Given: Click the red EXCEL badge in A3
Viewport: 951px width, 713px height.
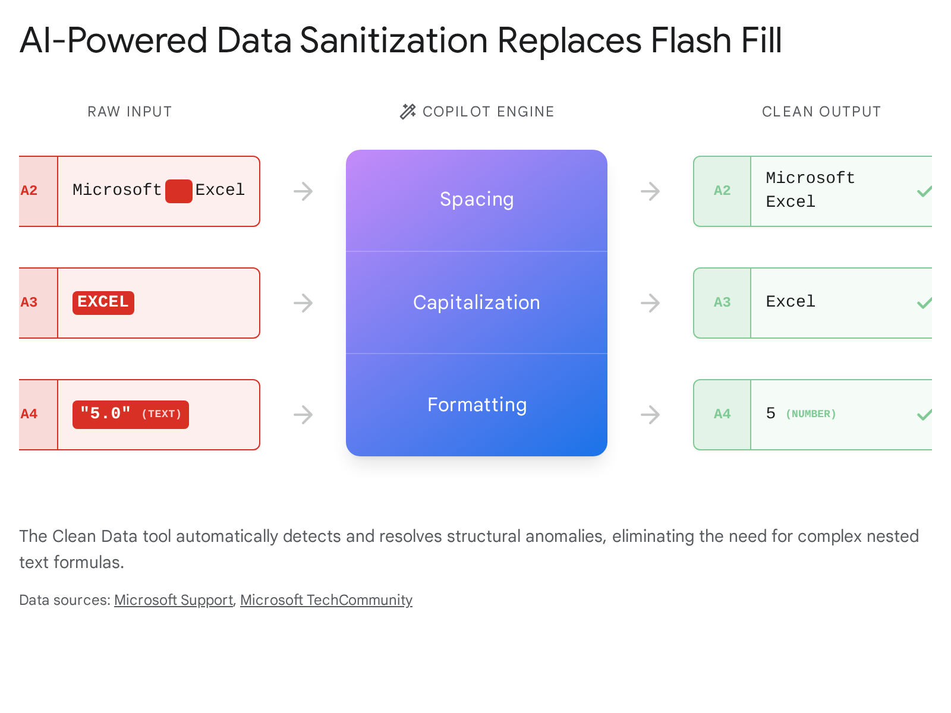Looking at the screenshot, I should [103, 302].
